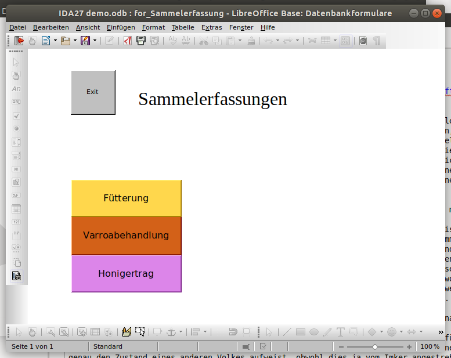
Task: Click the Print preview icon
Action: click(x=155, y=41)
